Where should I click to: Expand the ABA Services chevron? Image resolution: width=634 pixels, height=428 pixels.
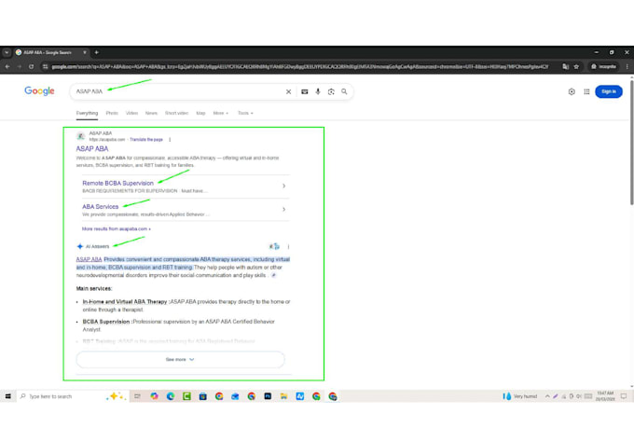tap(283, 210)
